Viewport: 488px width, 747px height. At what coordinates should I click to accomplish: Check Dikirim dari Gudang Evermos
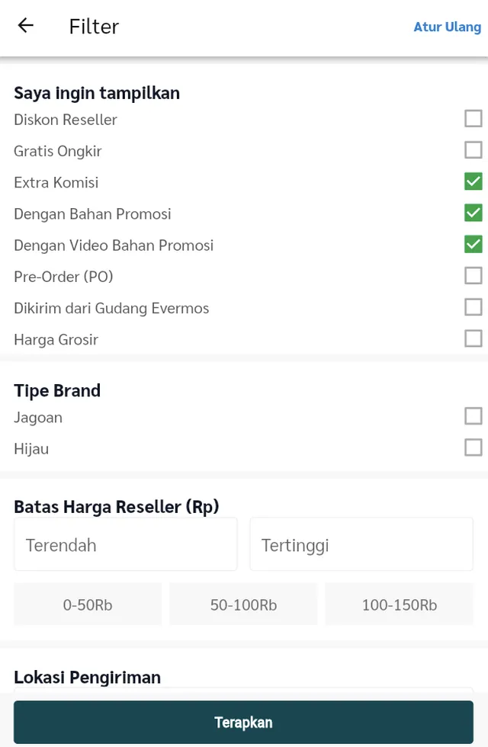click(473, 307)
